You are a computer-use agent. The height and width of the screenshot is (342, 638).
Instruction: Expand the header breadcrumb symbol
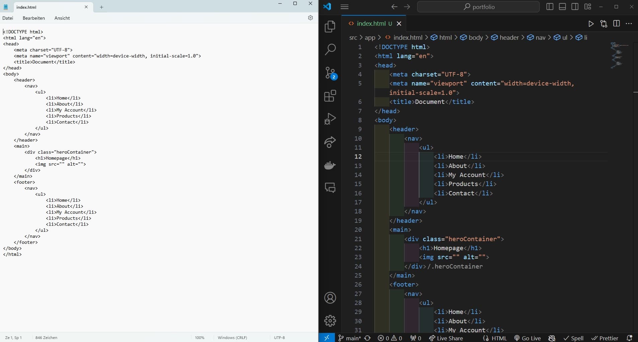click(x=505, y=38)
